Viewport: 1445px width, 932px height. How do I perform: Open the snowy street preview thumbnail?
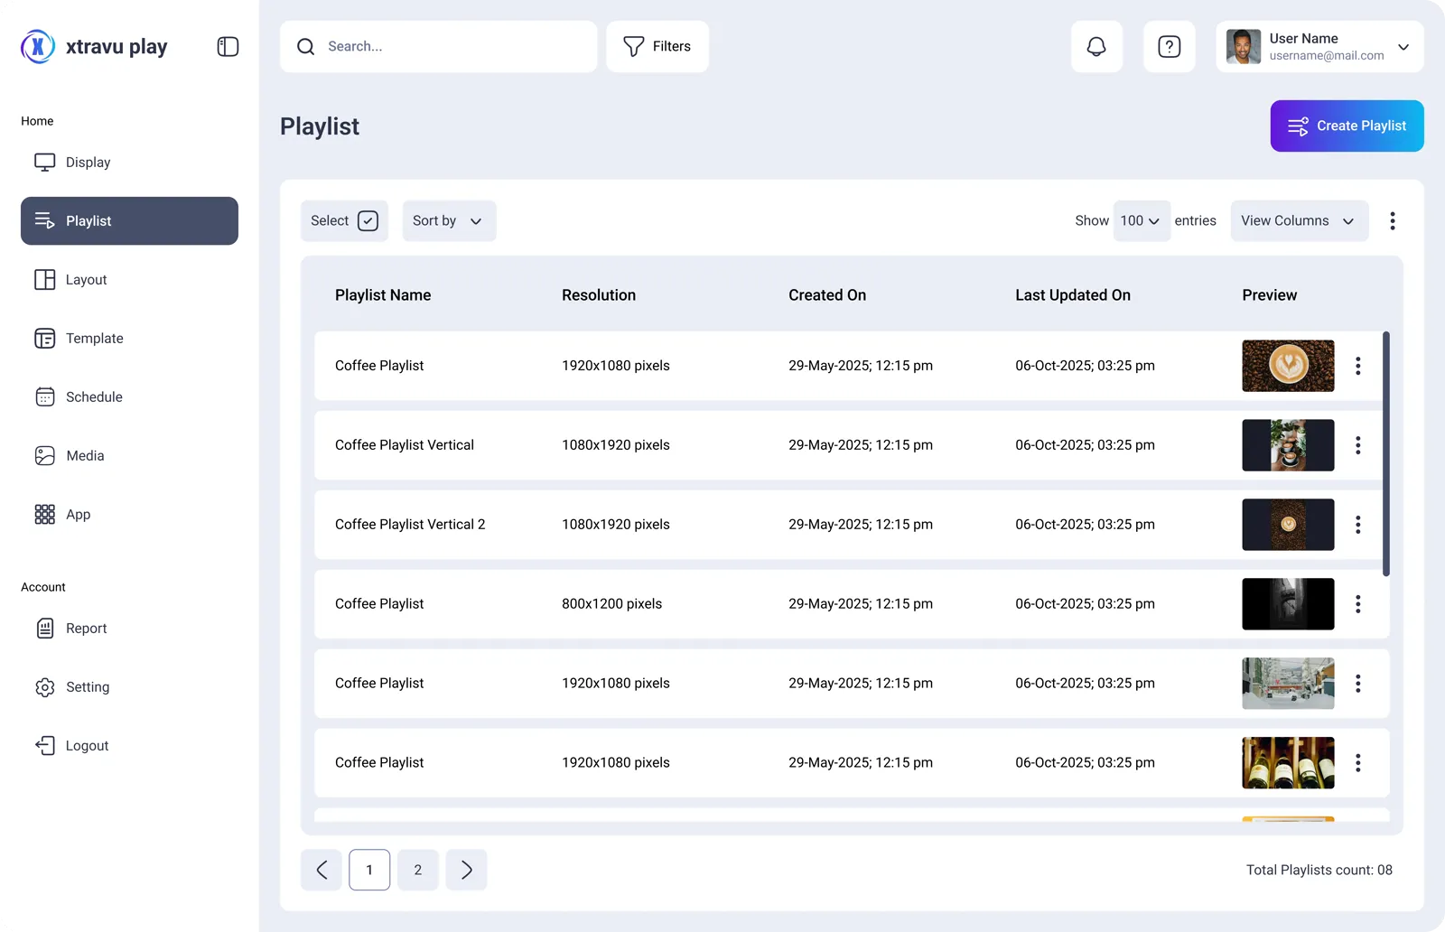tap(1288, 684)
